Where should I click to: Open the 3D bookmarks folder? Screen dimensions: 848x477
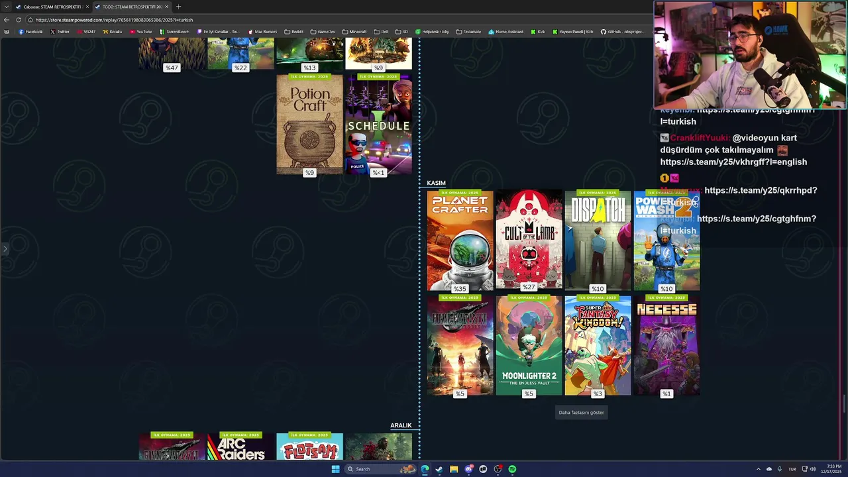click(401, 32)
